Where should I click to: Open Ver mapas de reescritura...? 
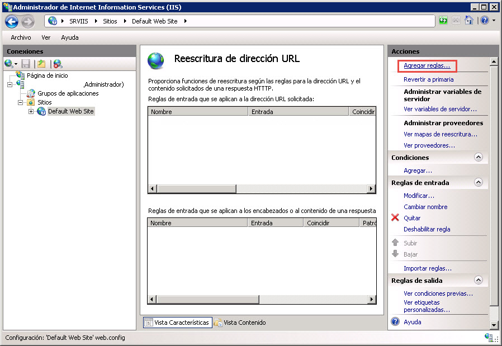pos(440,134)
